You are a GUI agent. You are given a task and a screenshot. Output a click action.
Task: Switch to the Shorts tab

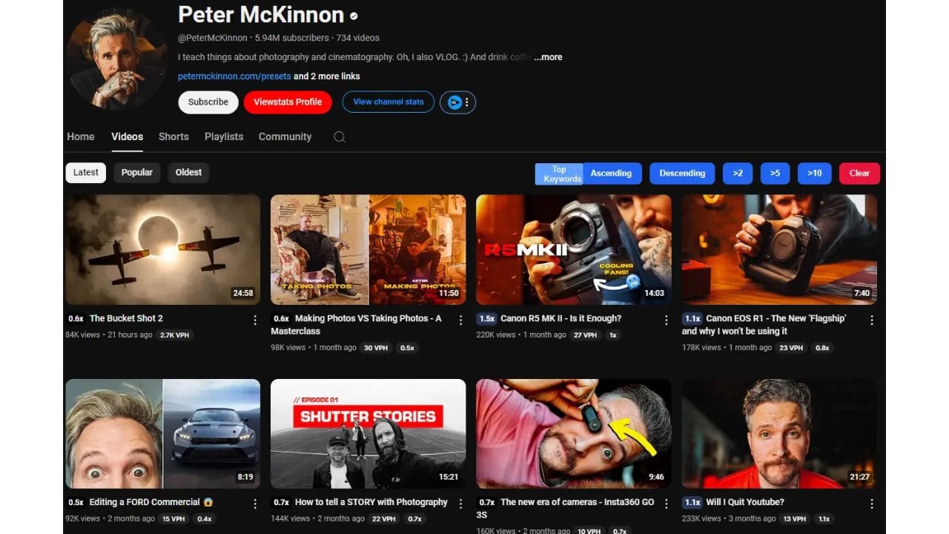coord(173,136)
